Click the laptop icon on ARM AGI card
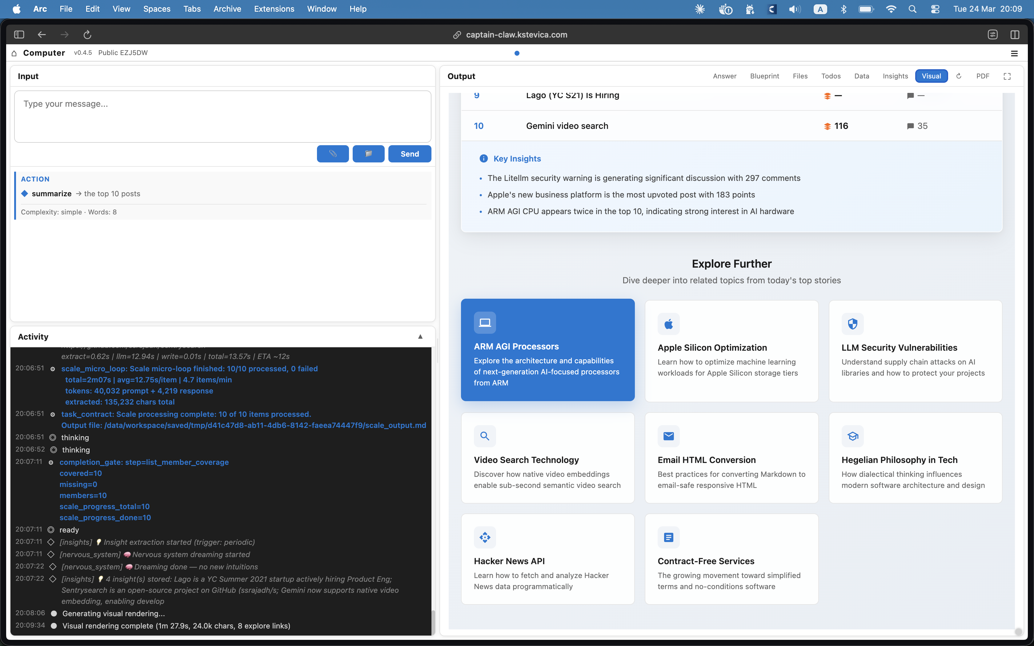Screen dimensions: 1034x646 tap(485, 323)
